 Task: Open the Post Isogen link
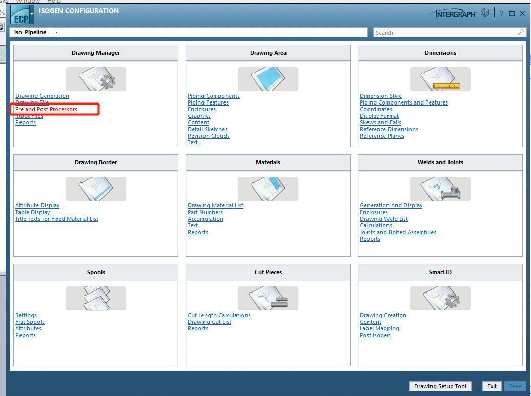(375, 335)
